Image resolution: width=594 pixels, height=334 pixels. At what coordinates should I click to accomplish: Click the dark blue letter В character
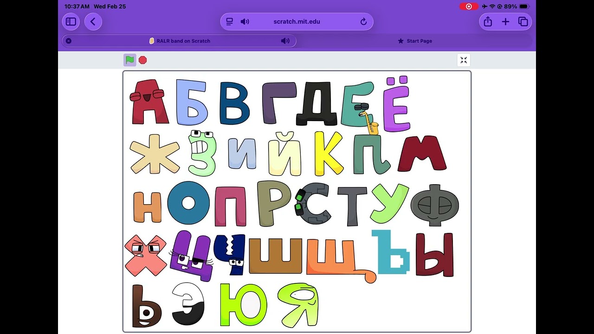click(x=234, y=103)
